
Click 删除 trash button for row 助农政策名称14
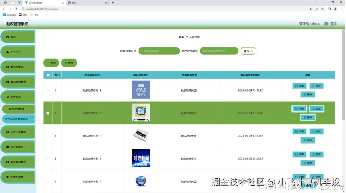click(x=308, y=94)
